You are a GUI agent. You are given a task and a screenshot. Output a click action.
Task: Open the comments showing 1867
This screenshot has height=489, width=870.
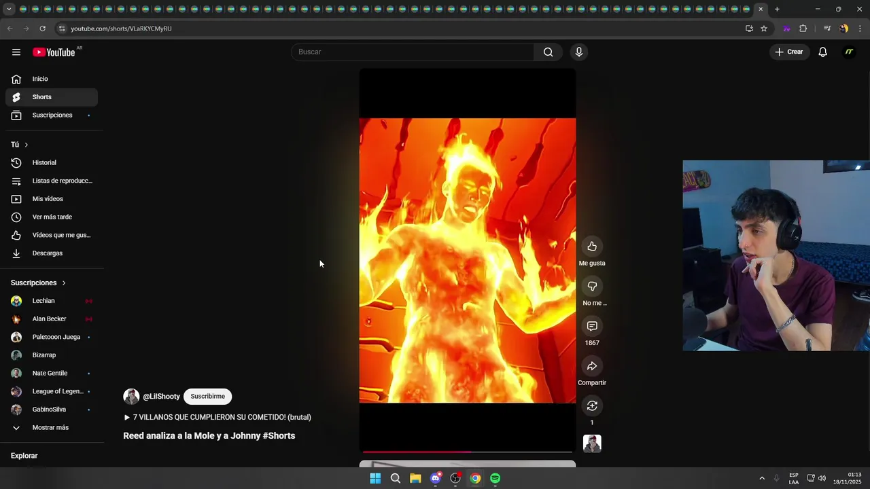pos(592,327)
